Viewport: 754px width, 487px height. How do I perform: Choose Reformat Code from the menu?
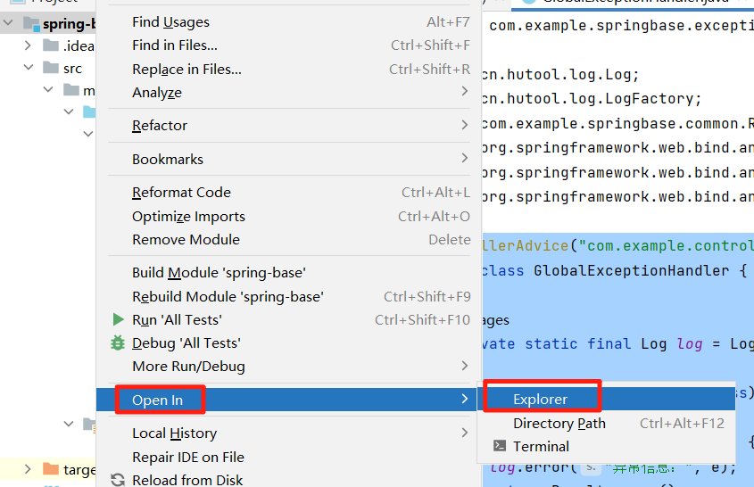(289, 193)
